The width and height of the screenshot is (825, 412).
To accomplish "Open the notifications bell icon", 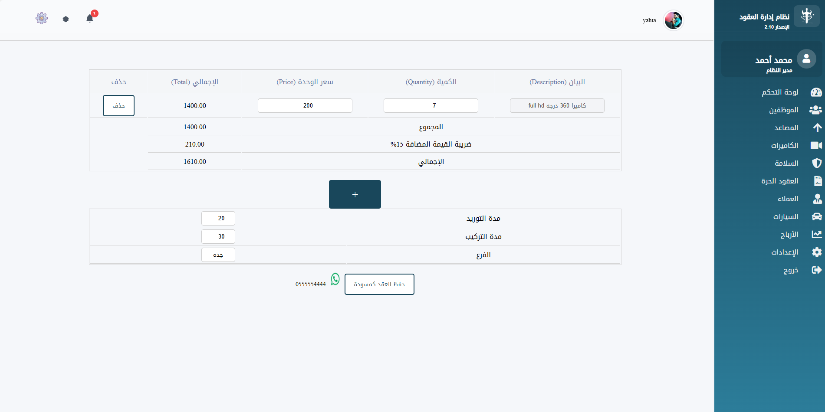I will [90, 18].
